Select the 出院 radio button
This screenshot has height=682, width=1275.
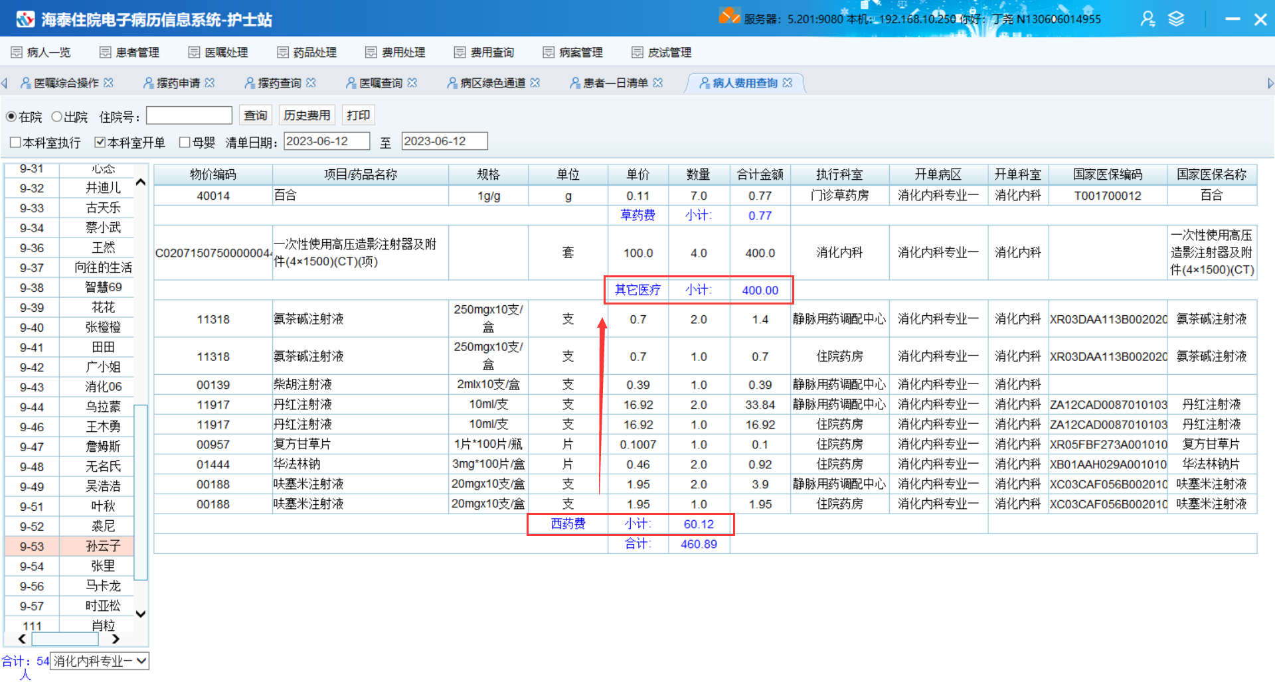pyautogui.click(x=57, y=117)
